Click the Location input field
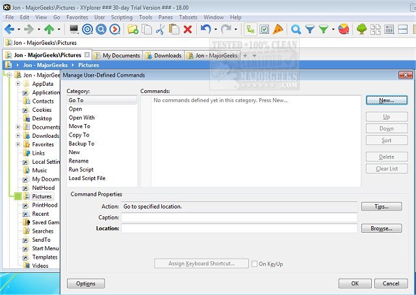 tap(239, 228)
